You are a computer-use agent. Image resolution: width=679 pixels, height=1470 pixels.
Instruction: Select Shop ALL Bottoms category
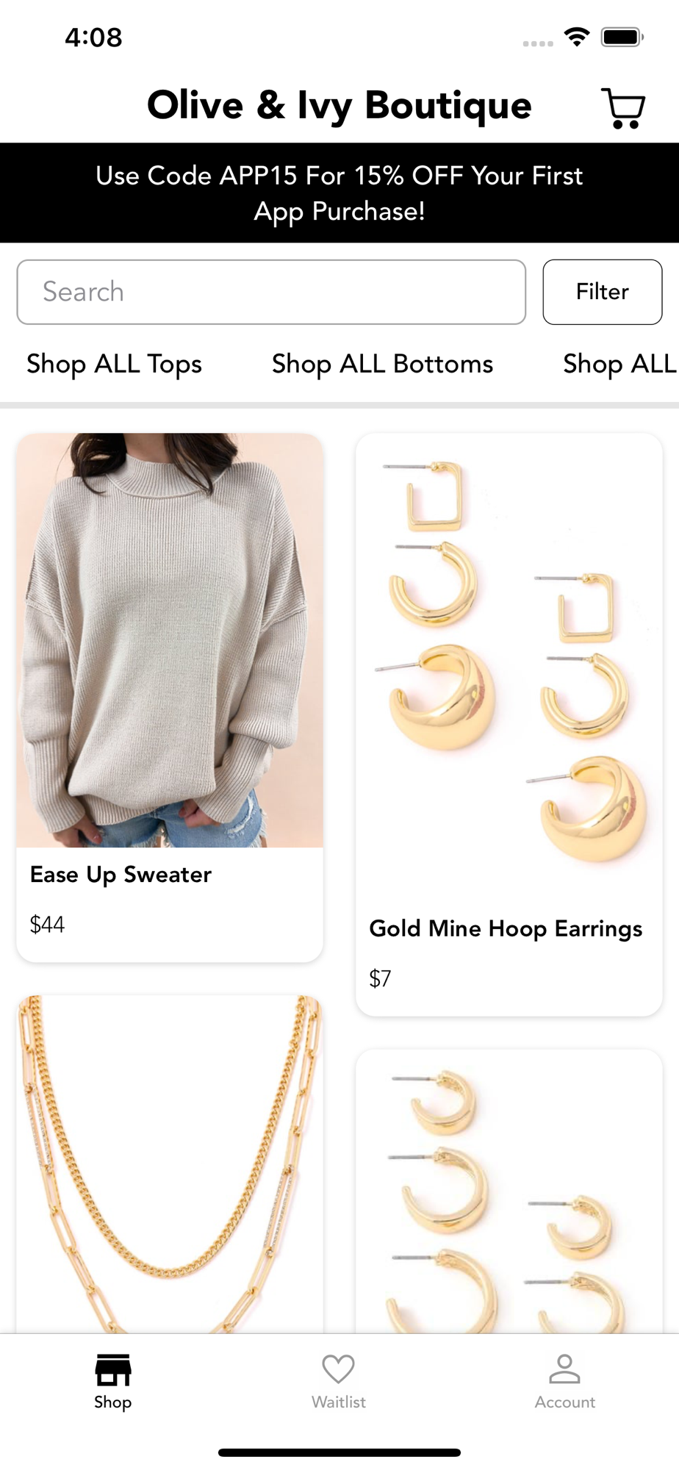pyautogui.click(x=382, y=364)
